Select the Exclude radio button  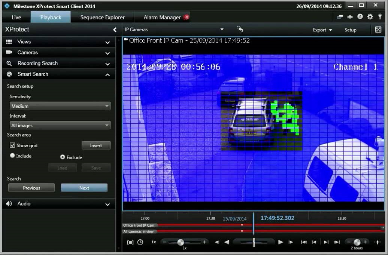pos(62,157)
